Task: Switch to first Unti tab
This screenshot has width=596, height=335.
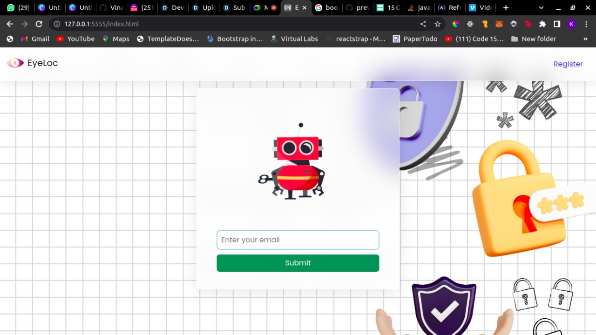Action: click(49, 8)
